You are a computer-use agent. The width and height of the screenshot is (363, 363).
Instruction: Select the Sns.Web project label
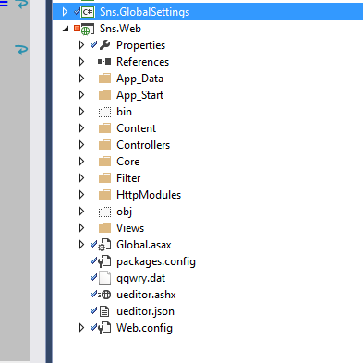coord(120,29)
